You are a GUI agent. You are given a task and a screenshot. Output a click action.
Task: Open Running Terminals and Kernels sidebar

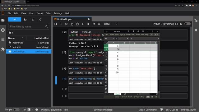pyautogui.click(x=3, y=30)
